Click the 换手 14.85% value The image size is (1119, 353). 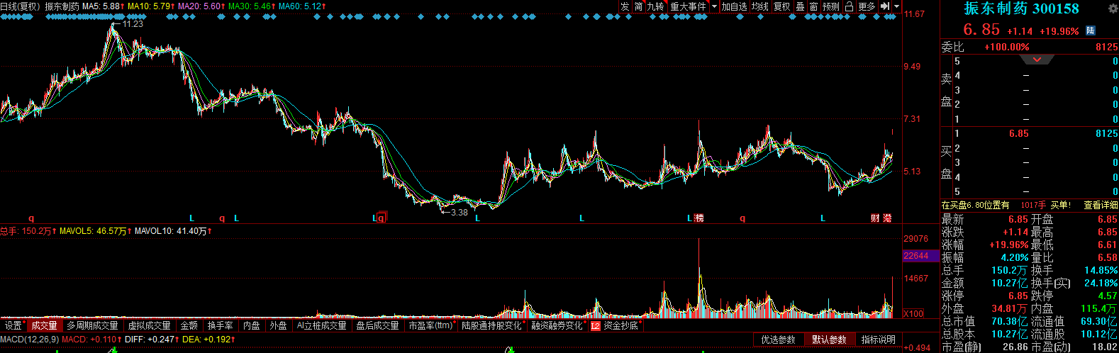point(1101,270)
